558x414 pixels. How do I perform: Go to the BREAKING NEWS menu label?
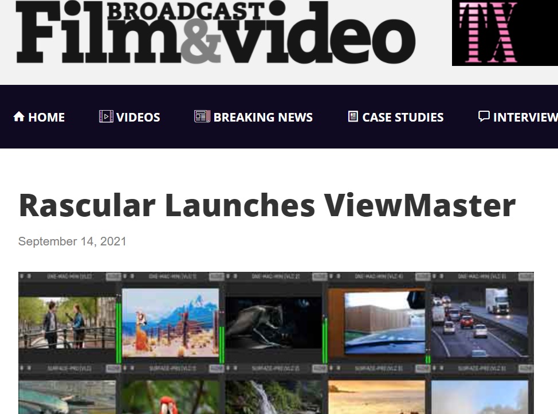263,118
